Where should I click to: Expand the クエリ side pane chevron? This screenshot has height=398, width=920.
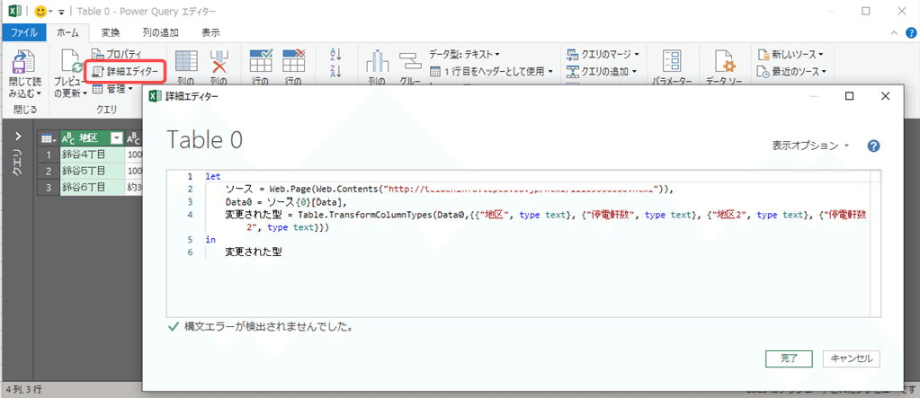pyautogui.click(x=18, y=136)
